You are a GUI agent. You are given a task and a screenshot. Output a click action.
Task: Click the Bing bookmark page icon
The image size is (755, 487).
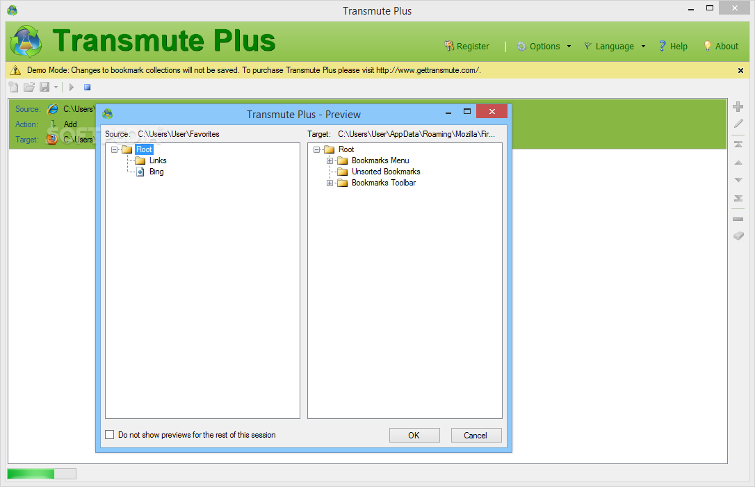click(x=140, y=172)
